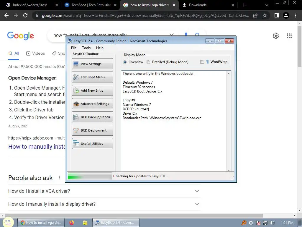Click the Google page vertical scrollbar thumb
The image size is (302, 227).
pos(300,46)
